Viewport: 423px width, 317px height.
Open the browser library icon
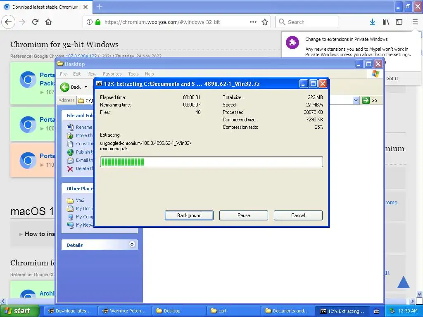[386, 22]
